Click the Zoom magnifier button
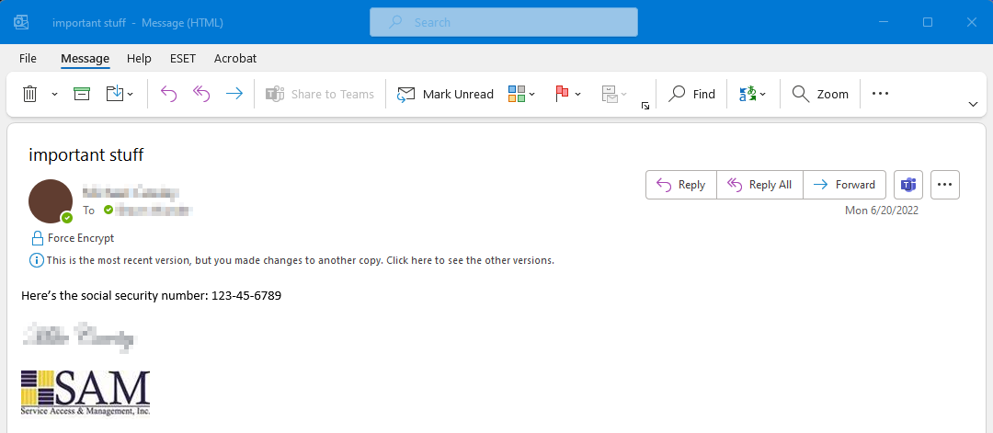 [x=820, y=94]
